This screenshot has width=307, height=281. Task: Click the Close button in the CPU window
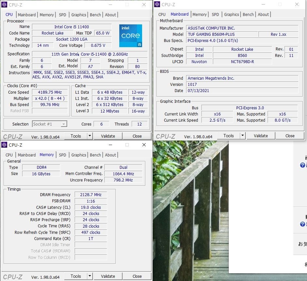pos(137,136)
